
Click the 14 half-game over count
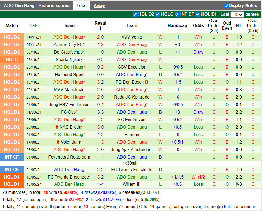(x=152, y=207)
